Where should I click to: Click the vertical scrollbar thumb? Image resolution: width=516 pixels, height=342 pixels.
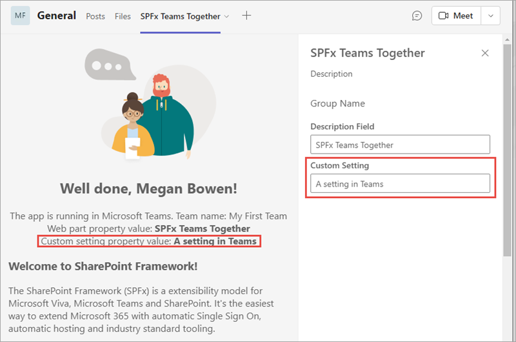coord(507,150)
